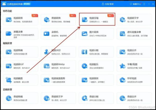Open the 视频转Webp icon
This screenshot has width=156, height=110.
47,66
